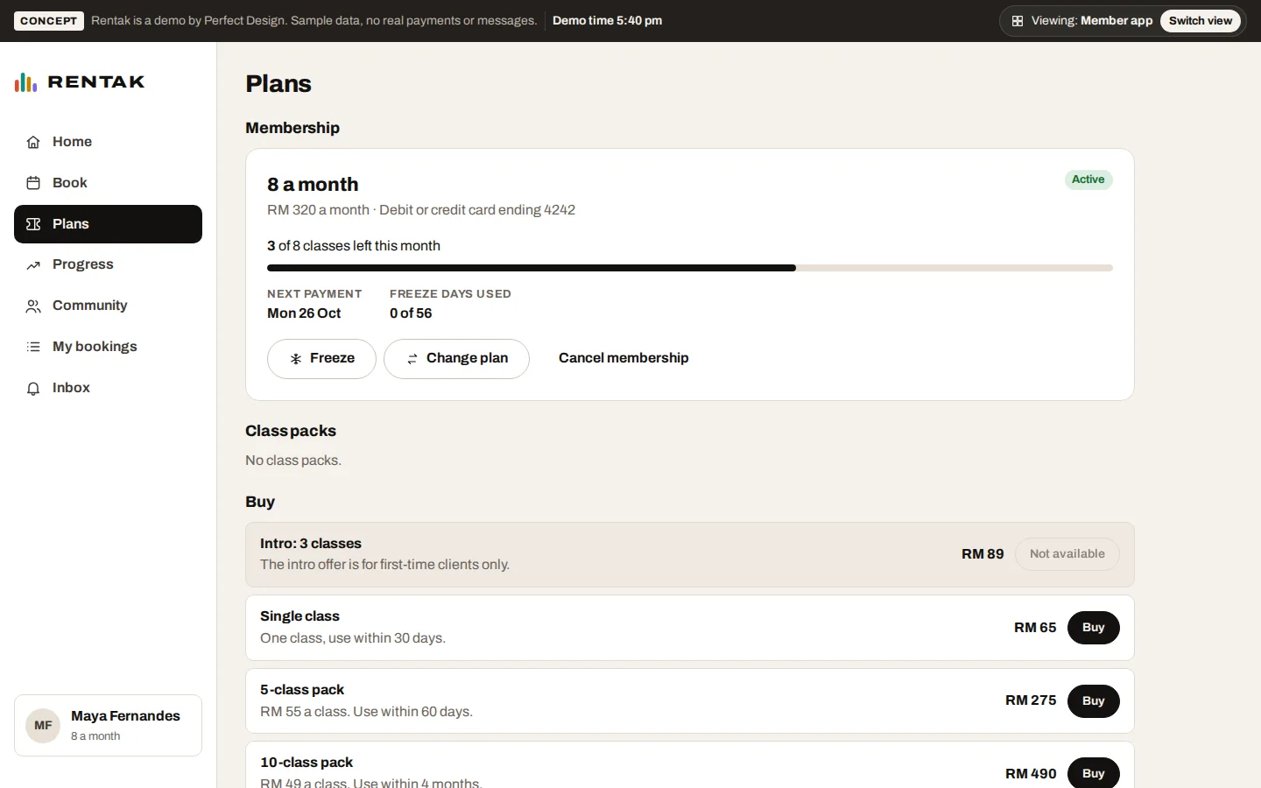This screenshot has width=1261, height=788.
Task: Click the "RM 89" intro price
Action: (x=983, y=554)
